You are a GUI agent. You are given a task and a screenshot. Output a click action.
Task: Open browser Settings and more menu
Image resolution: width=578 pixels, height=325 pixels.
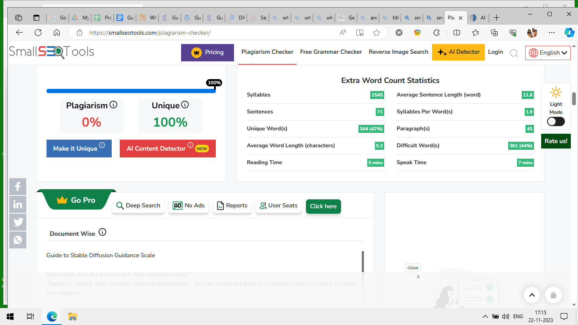pos(552,33)
